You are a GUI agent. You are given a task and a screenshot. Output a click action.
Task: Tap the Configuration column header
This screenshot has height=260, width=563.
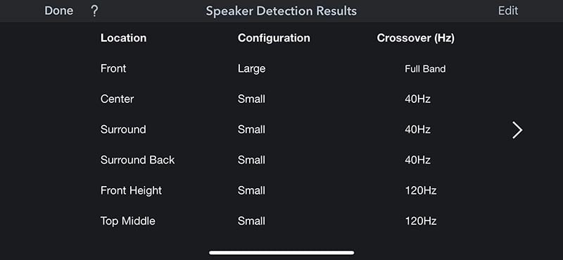point(274,38)
